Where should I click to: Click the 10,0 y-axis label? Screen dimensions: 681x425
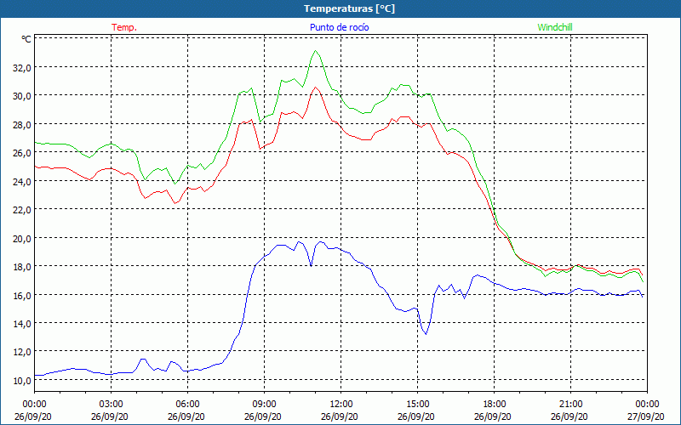pos(22,380)
